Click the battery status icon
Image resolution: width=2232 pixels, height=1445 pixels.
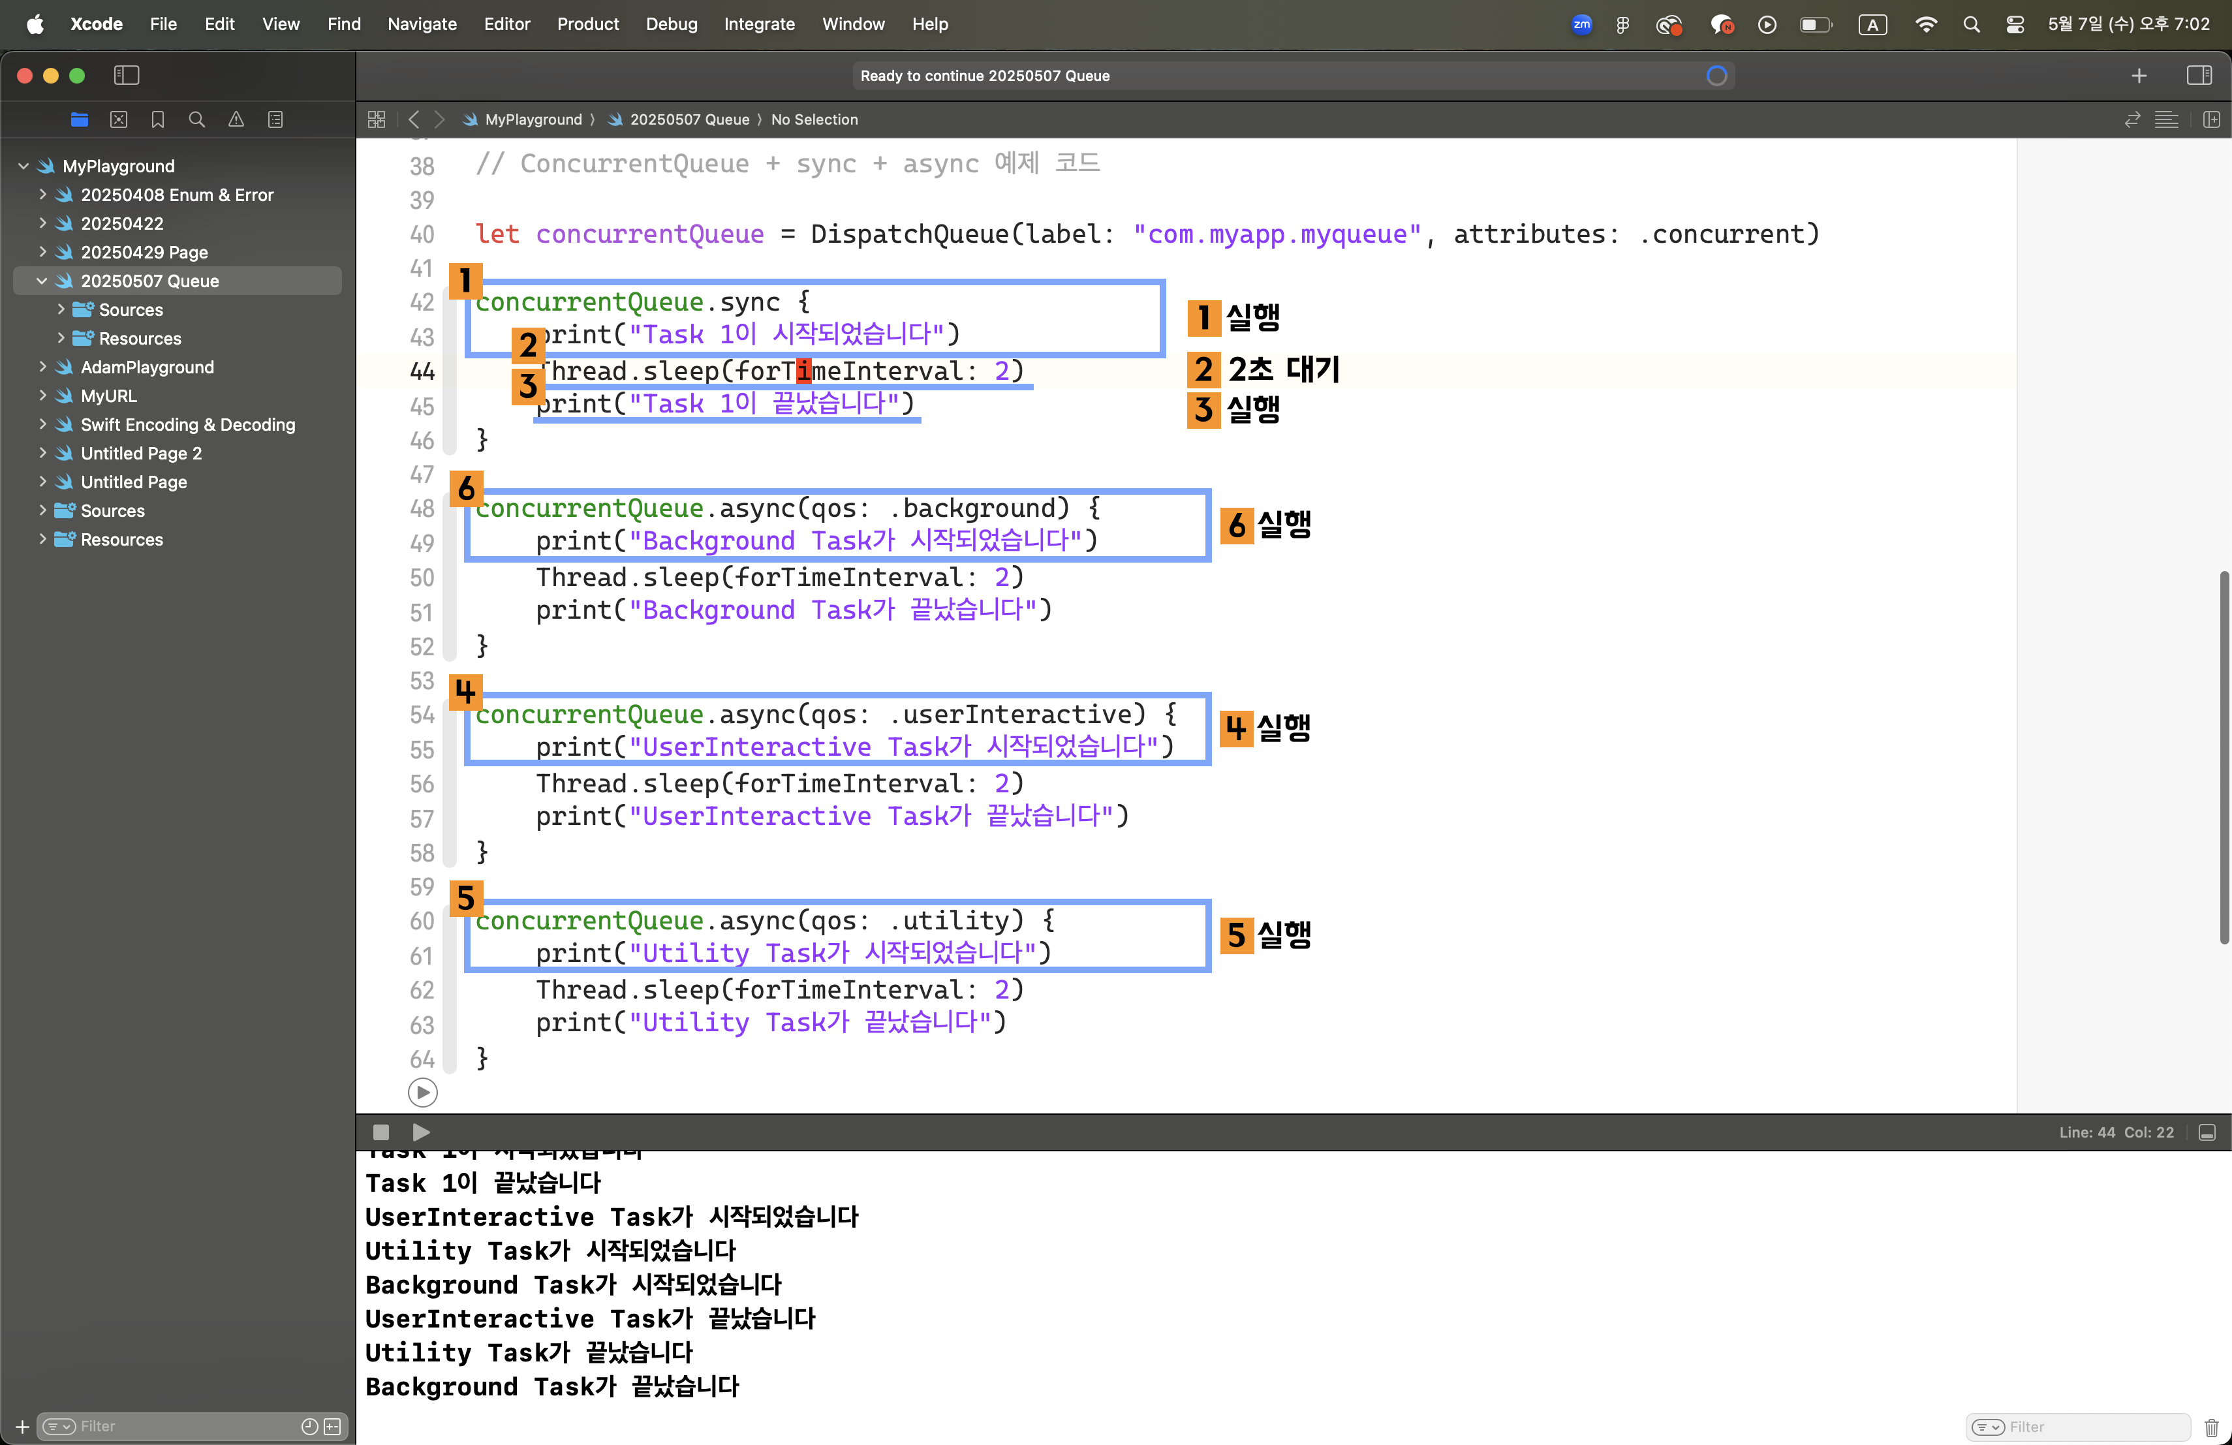(x=1816, y=24)
